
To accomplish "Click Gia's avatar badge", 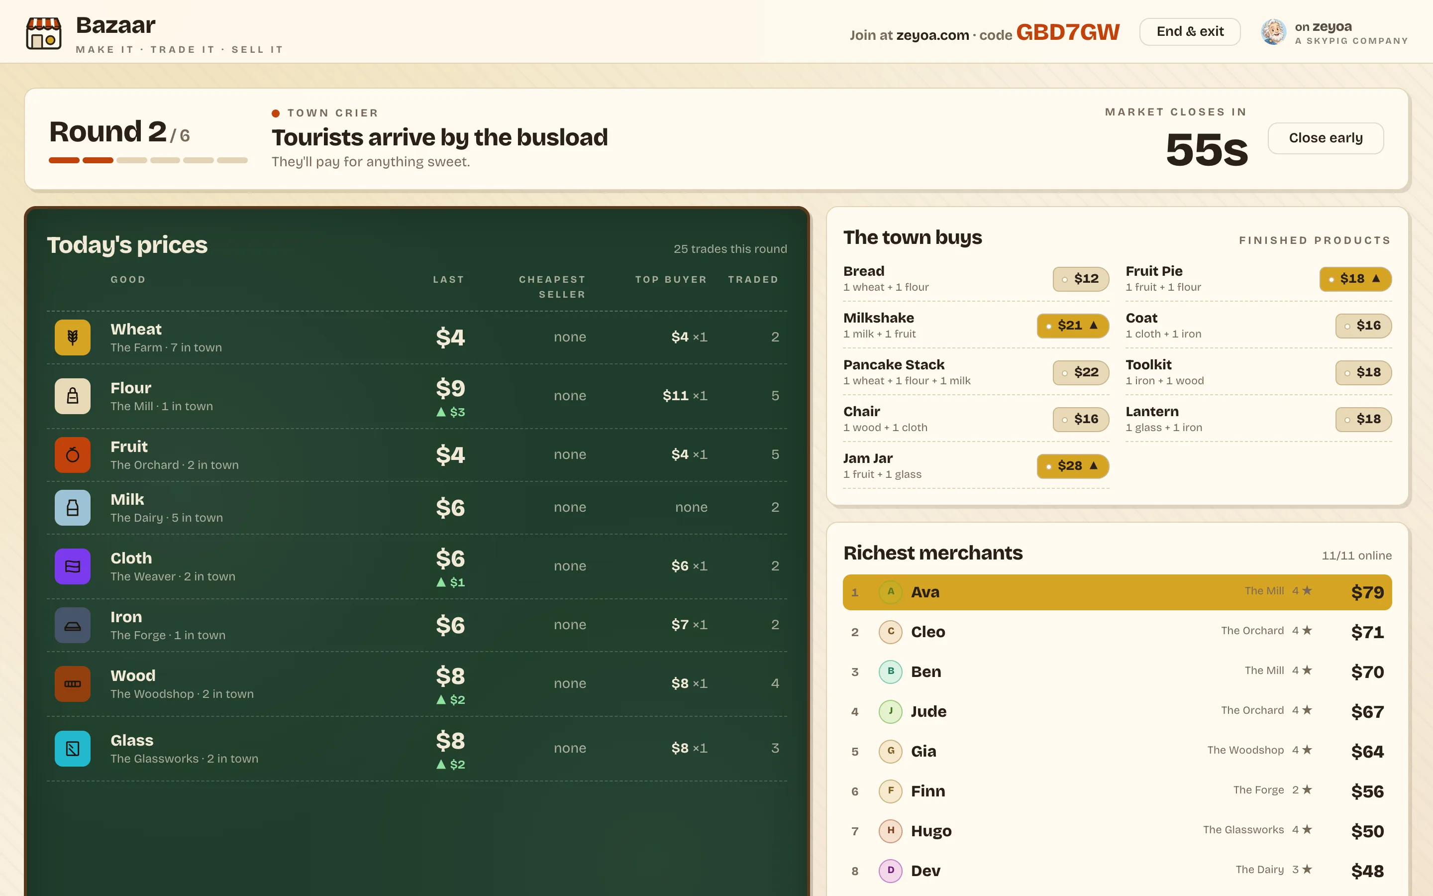I will [890, 751].
